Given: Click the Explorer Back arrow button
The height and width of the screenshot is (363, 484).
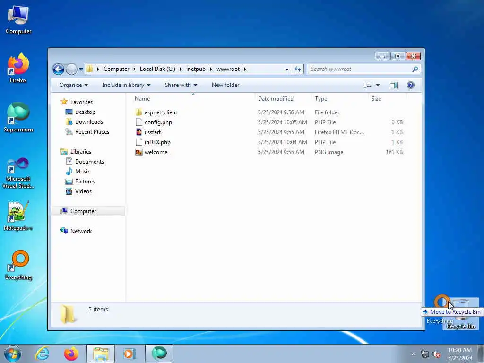Looking at the screenshot, I should pyautogui.click(x=58, y=69).
